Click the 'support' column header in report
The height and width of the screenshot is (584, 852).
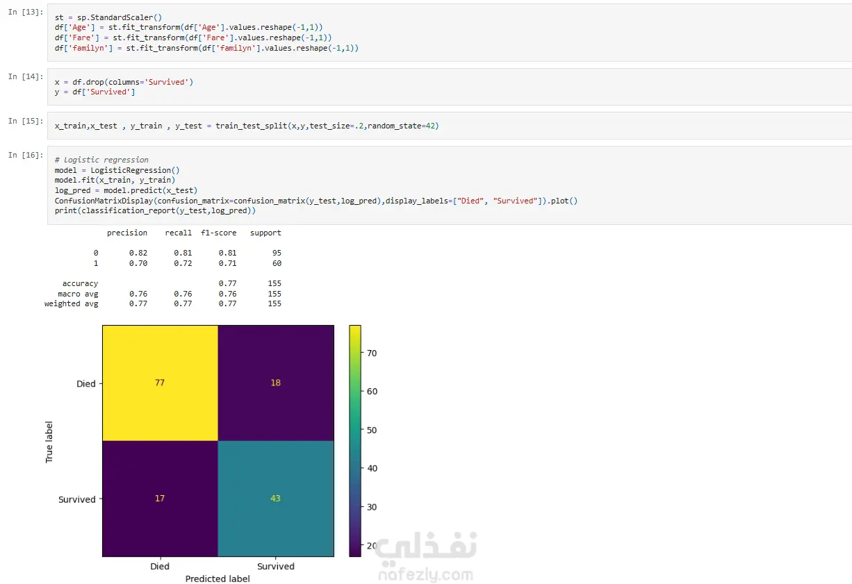click(x=265, y=233)
